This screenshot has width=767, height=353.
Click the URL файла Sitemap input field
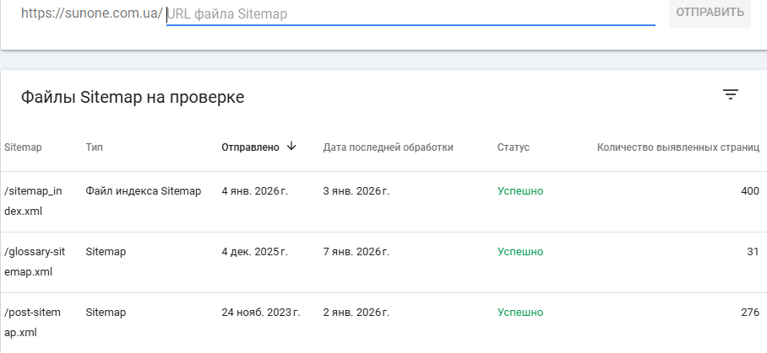[411, 13]
